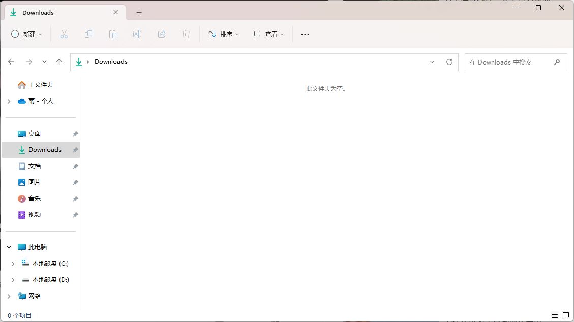
Task: Click the Paste icon in the toolbar
Action: (x=113, y=34)
